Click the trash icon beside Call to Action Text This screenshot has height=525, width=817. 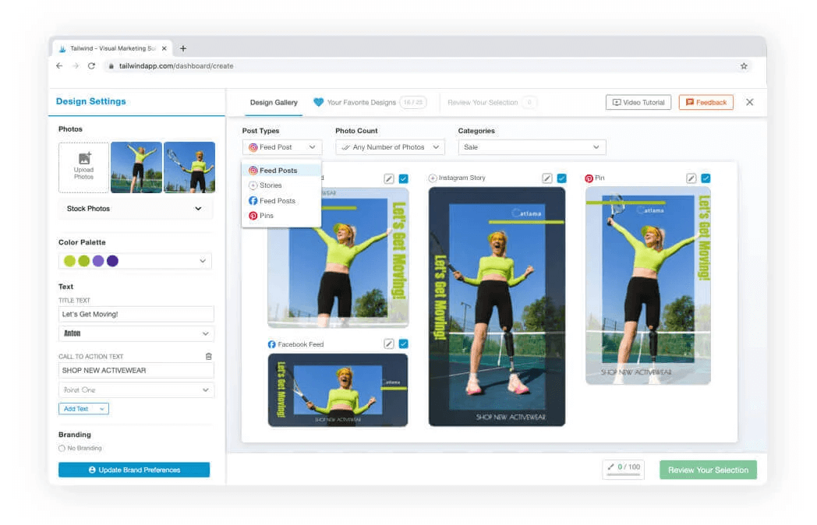(208, 356)
